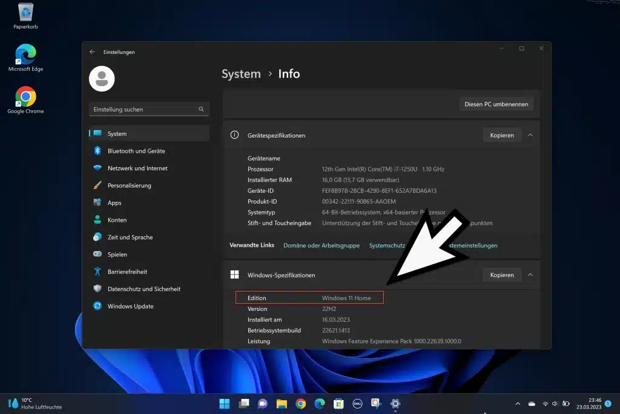Image resolution: width=620 pixels, height=414 pixels.
Task: Select the Produkt-ID value
Action: click(358, 201)
